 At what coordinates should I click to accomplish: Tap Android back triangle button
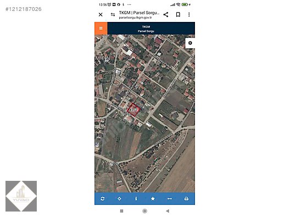[168, 211]
